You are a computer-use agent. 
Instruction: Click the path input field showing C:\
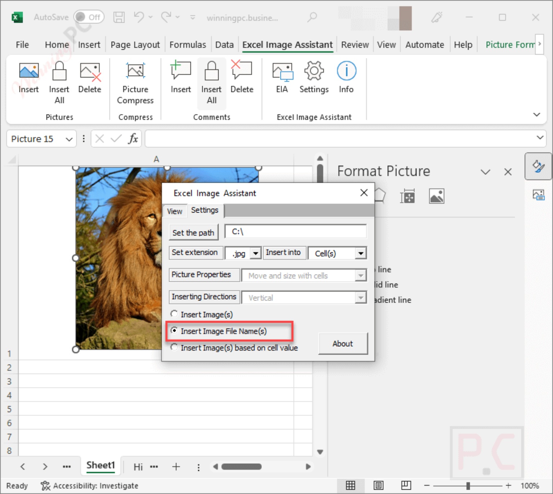(x=296, y=232)
